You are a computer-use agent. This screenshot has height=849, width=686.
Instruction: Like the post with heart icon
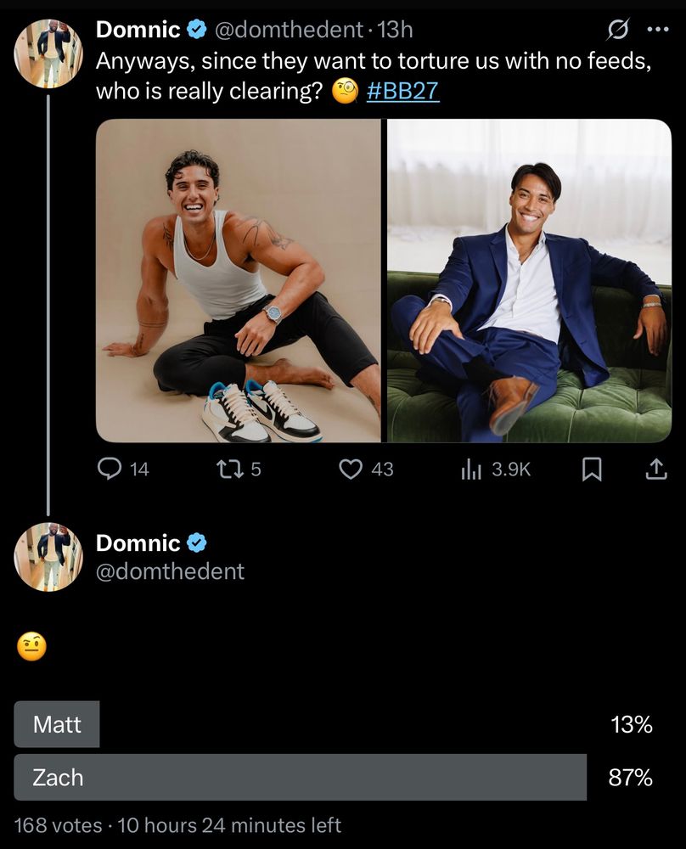pyautogui.click(x=351, y=469)
